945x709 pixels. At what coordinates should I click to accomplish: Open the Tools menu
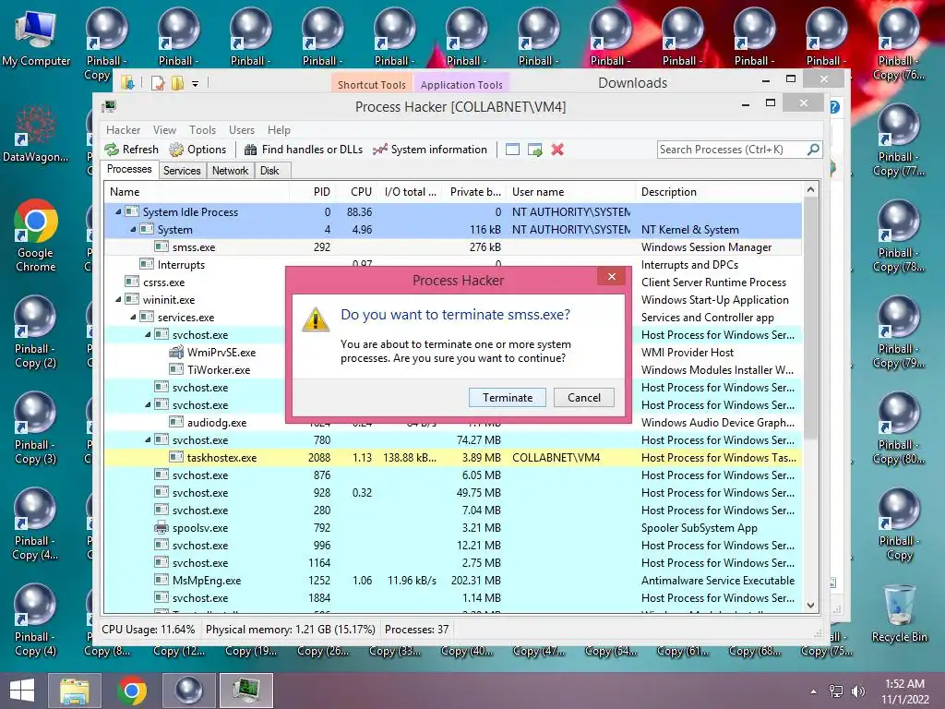pyautogui.click(x=202, y=129)
